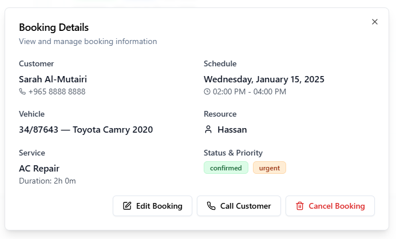This screenshot has height=239, width=396.
Task: Click the 02:00 PM - 04:00 PM time
Action: tap(250, 91)
